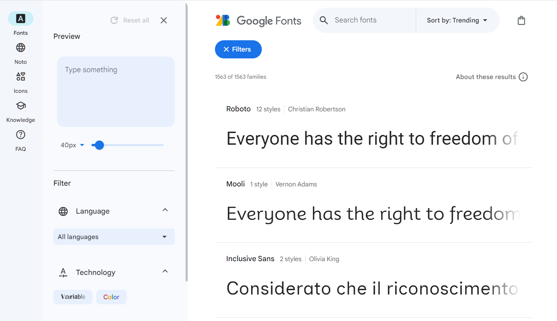Image resolution: width=557 pixels, height=321 pixels.
Task: Click the preview size slider handle
Action: click(99, 145)
